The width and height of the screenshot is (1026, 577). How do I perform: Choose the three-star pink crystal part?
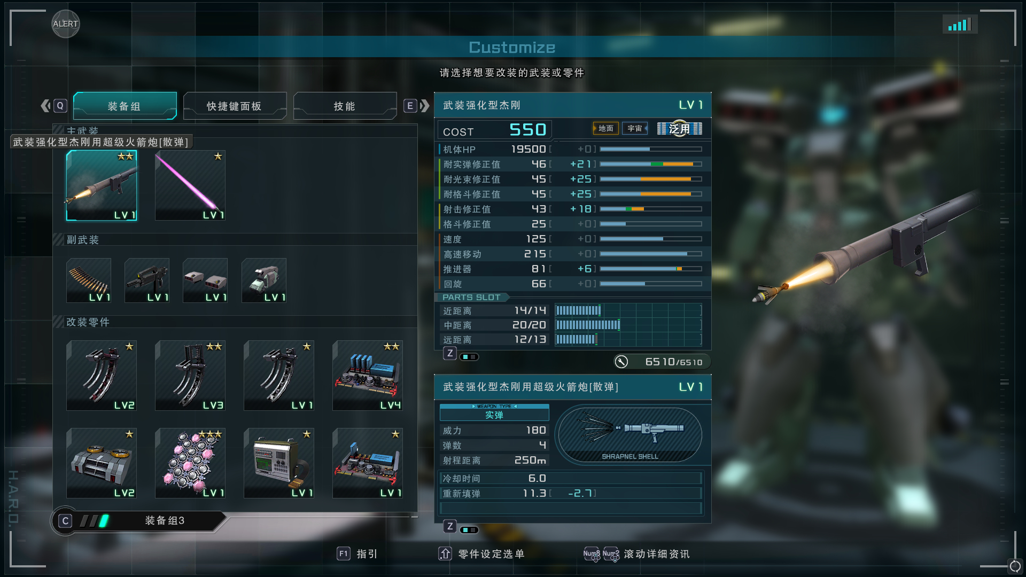click(x=190, y=463)
